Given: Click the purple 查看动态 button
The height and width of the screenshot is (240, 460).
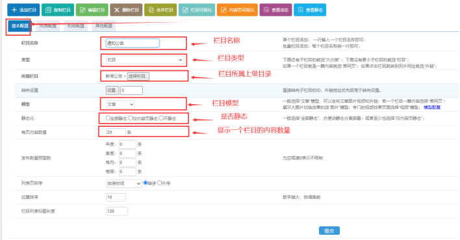Looking at the screenshot, I should (x=275, y=10).
